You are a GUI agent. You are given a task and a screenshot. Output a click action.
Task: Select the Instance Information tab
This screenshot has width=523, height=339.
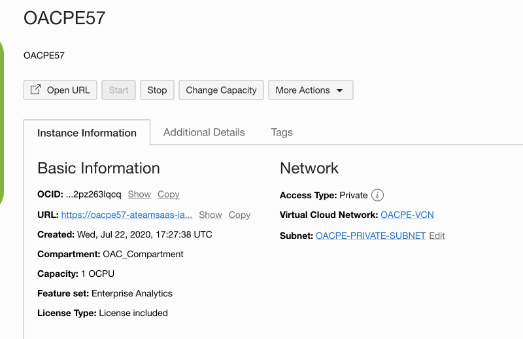(87, 133)
